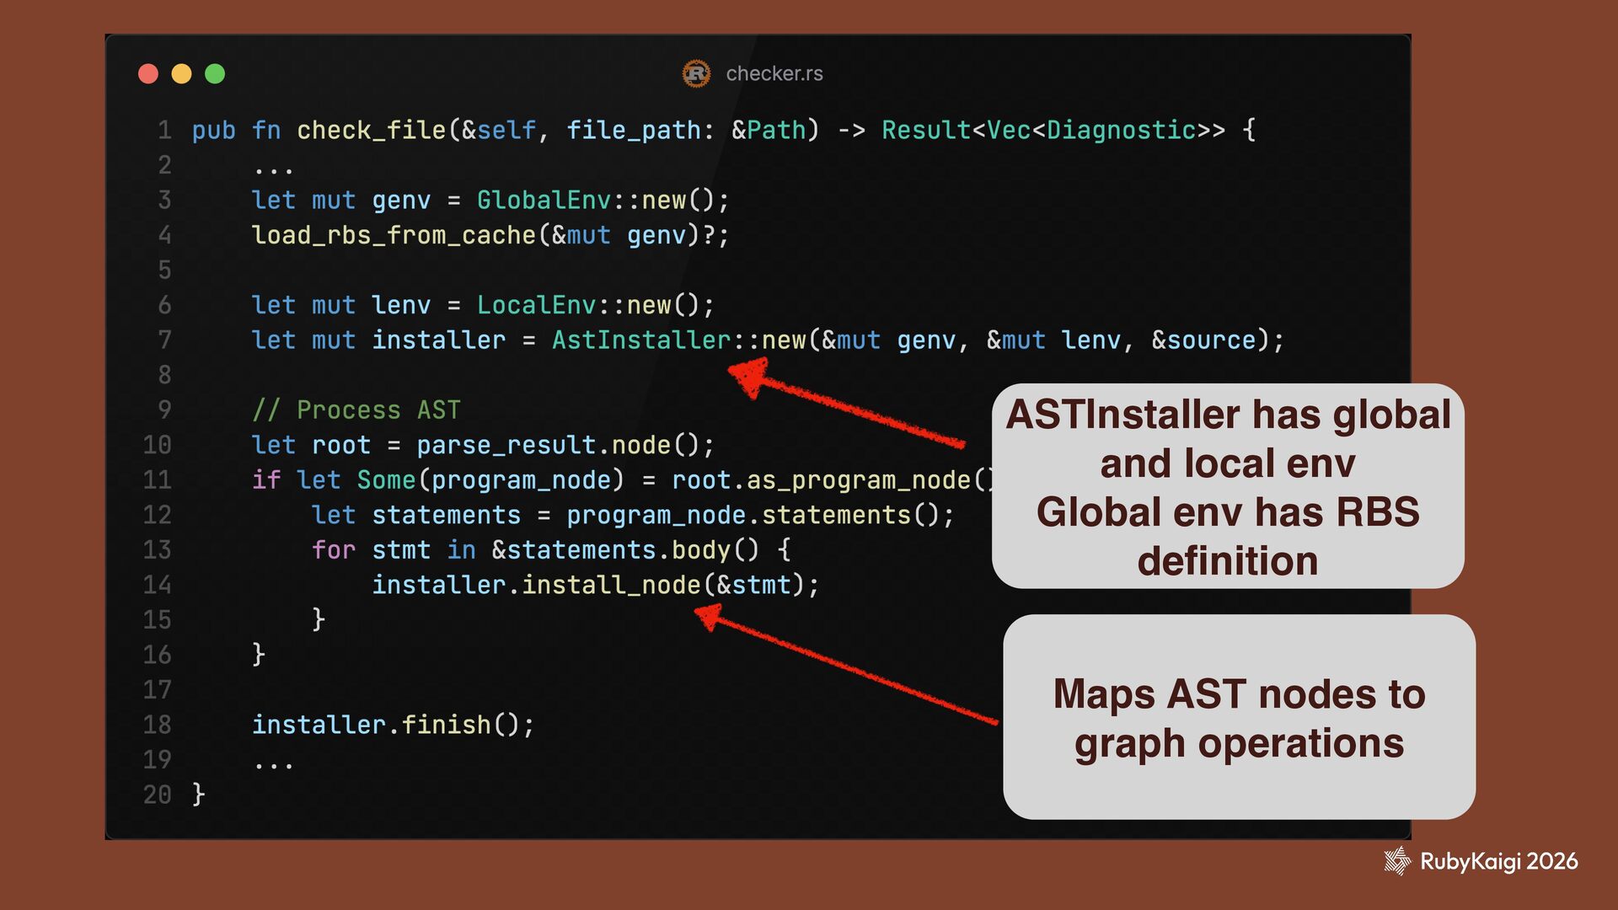This screenshot has width=1618, height=910.
Task: Click the Rust file icon in title bar
Action: click(696, 73)
